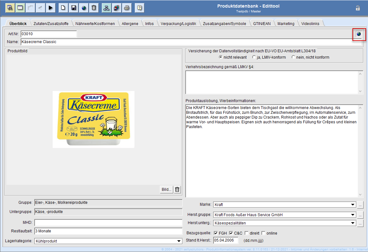The width and height of the screenshot is (368, 252).
Task: Click ellipsis button next to Marke
Action: pyautogui.click(x=360, y=205)
